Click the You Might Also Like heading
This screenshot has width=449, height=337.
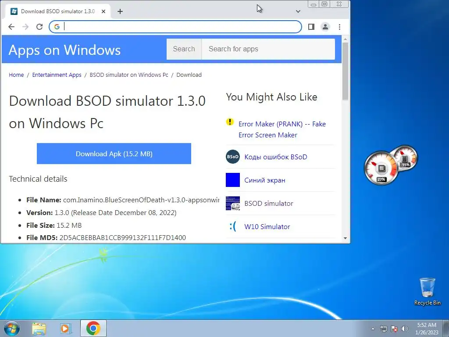pyautogui.click(x=271, y=97)
